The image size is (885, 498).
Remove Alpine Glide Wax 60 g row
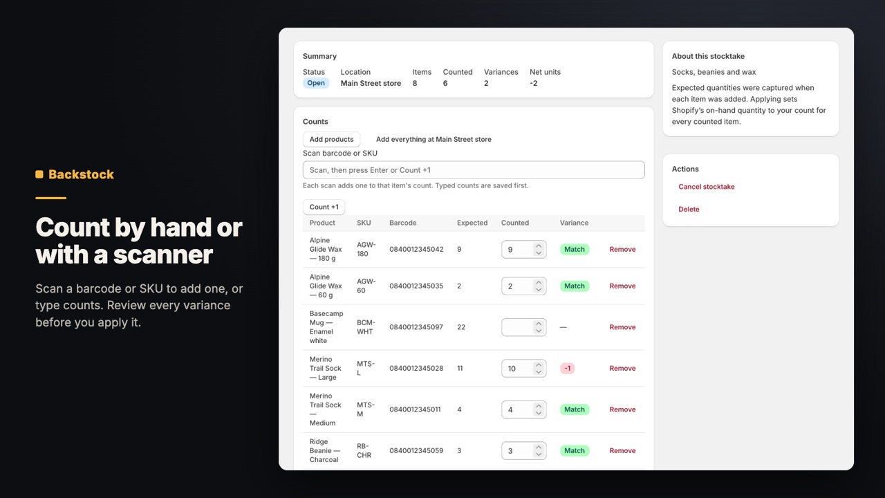pyautogui.click(x=622, y=286)
